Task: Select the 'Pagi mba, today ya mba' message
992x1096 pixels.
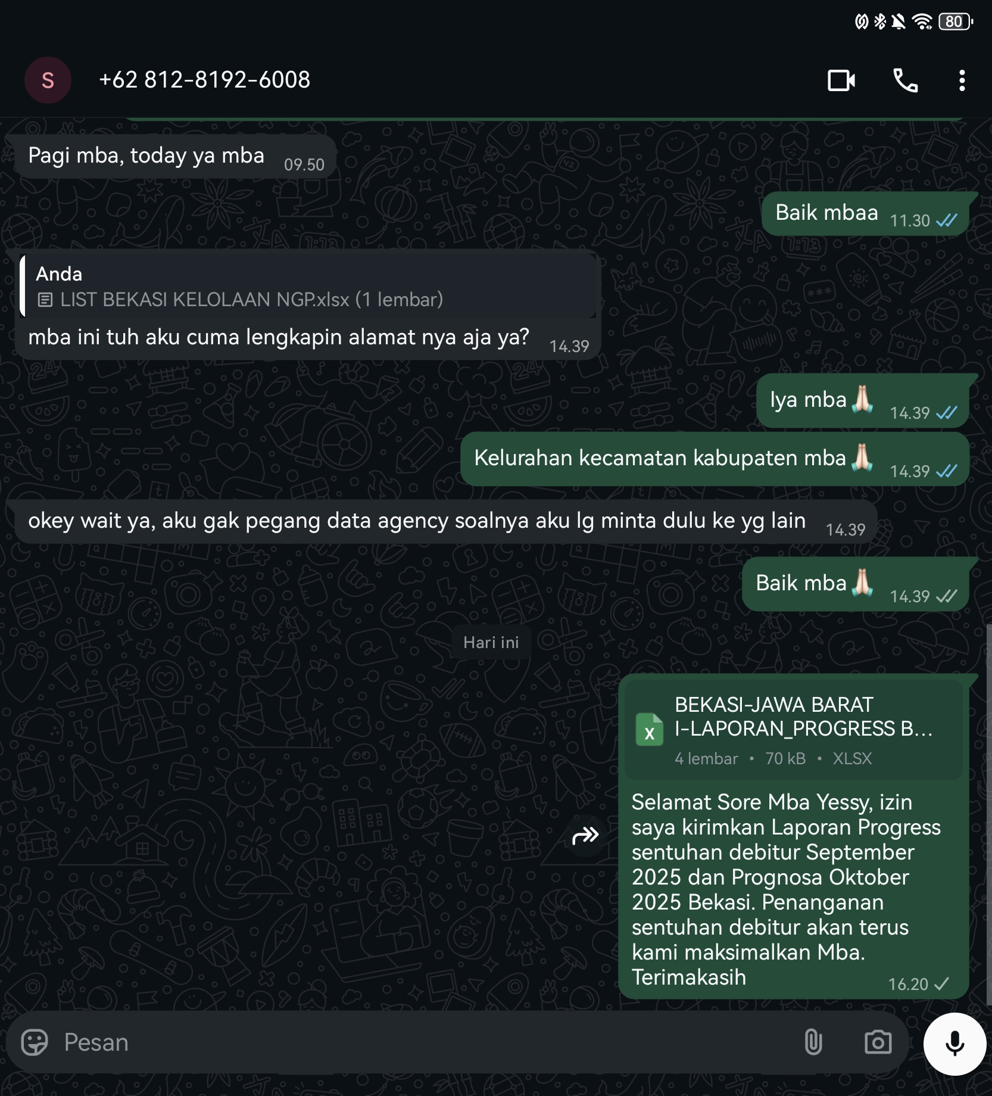Action: 174,157
